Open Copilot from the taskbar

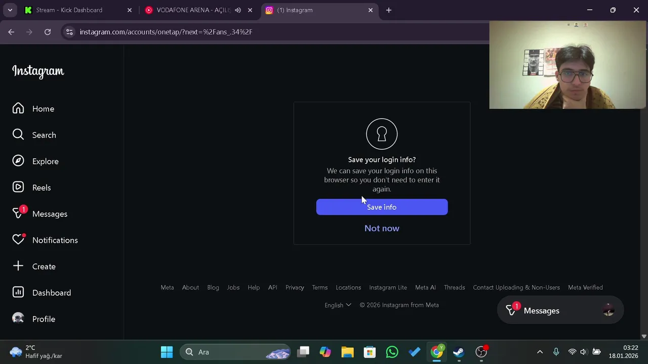(325, 352)
